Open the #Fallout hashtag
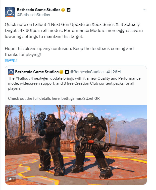The width and height of the screenshot is (156, 190). 23,78
